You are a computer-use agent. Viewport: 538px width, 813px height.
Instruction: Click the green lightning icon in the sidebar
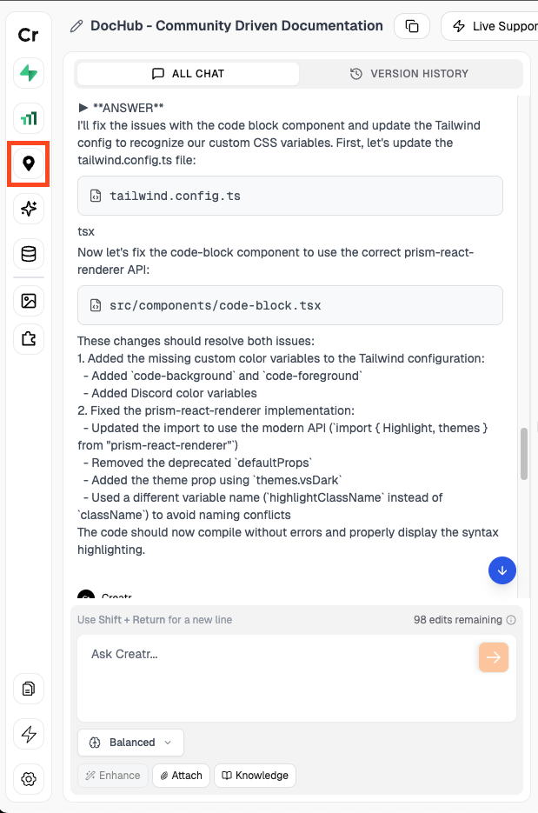point(28,73)
